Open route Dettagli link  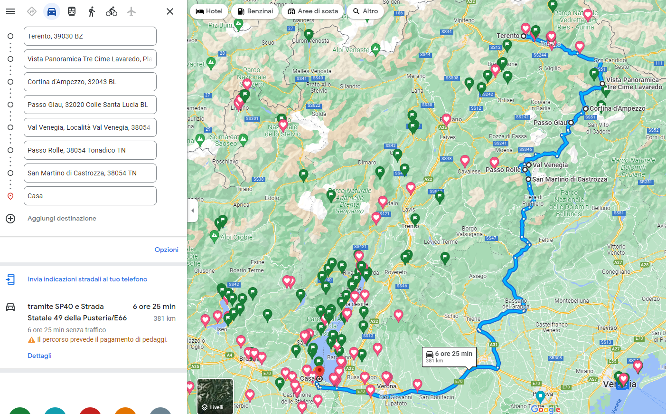point(39,356)
